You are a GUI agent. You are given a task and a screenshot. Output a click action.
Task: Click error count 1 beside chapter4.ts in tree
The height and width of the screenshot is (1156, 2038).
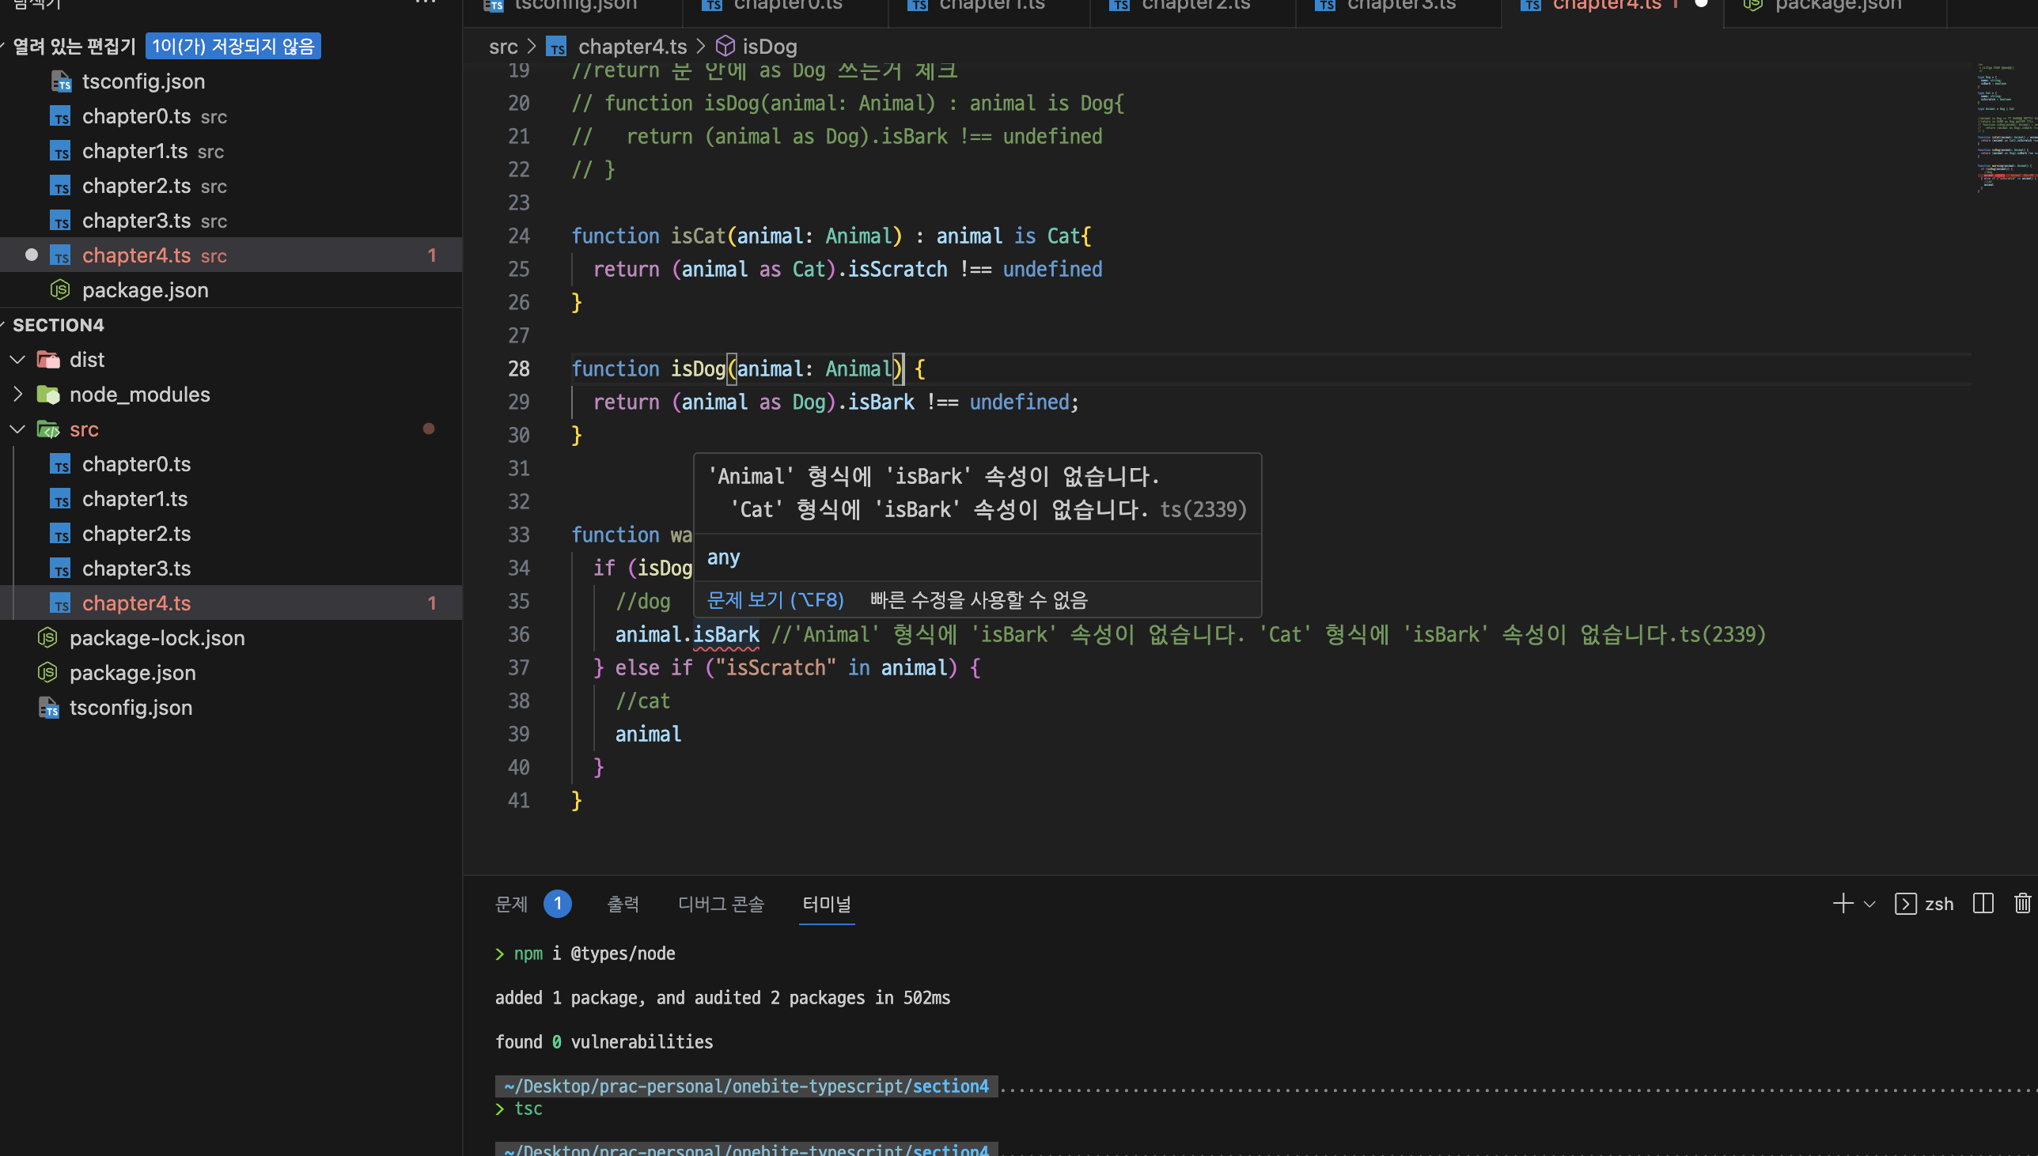coord(432,603)
